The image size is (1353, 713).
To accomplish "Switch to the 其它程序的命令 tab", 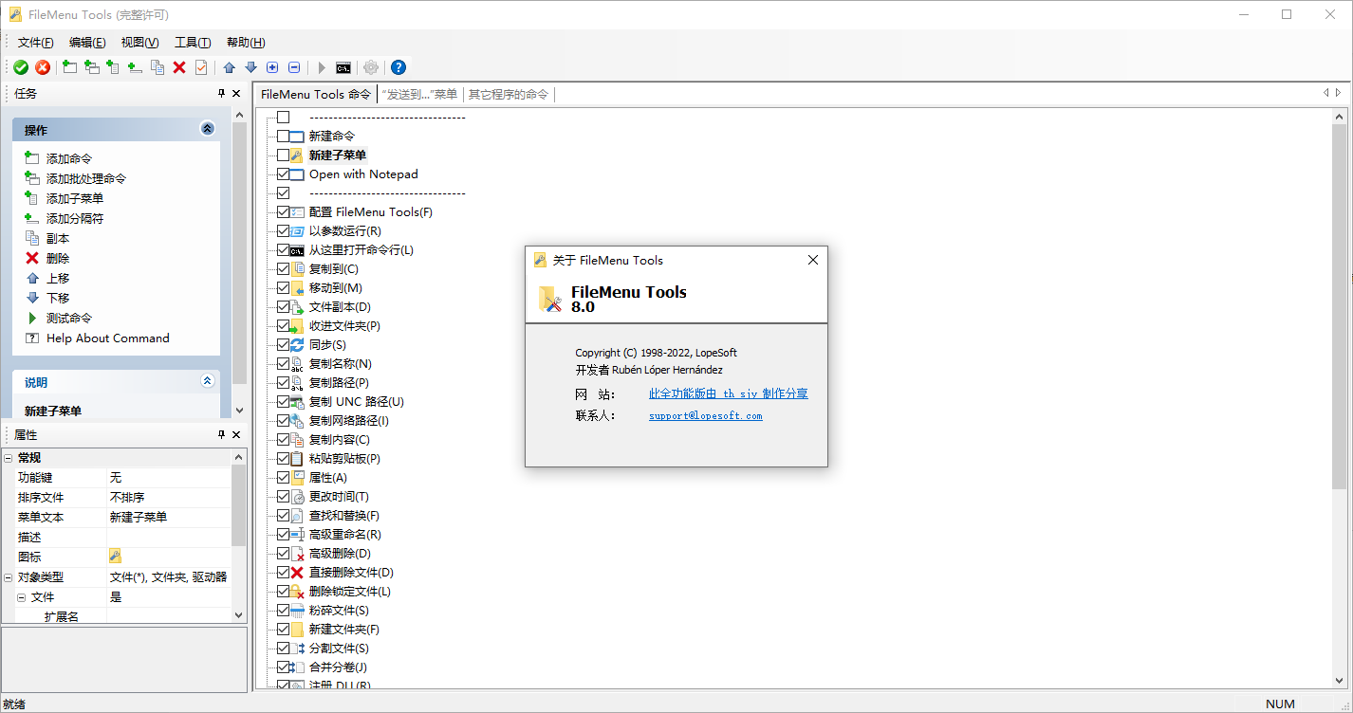I will click(x=509, y=94).
